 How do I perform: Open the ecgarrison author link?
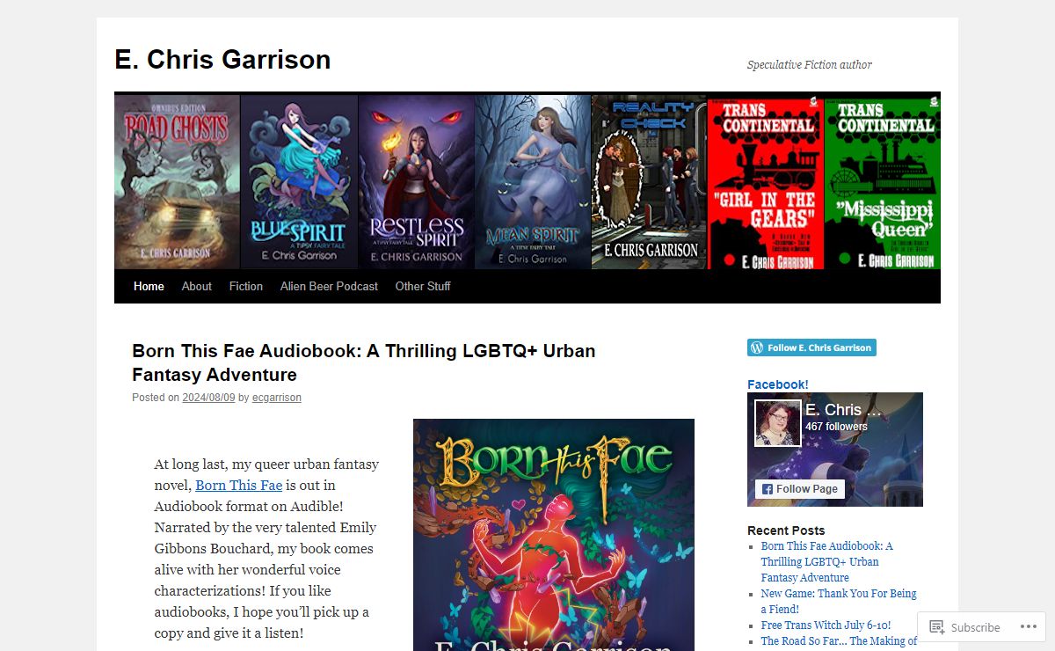click(277, 398)
